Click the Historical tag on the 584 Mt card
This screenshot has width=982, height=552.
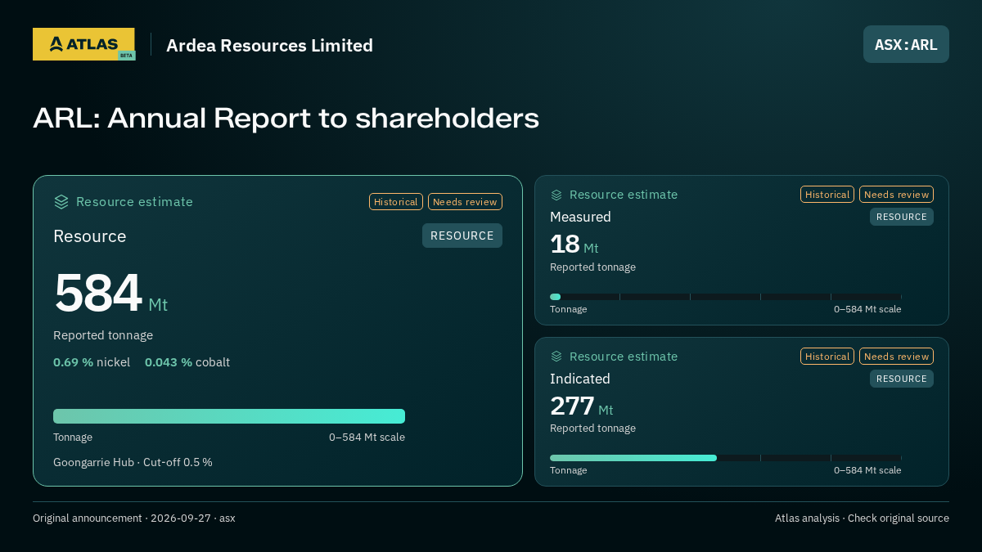point(396,201)
